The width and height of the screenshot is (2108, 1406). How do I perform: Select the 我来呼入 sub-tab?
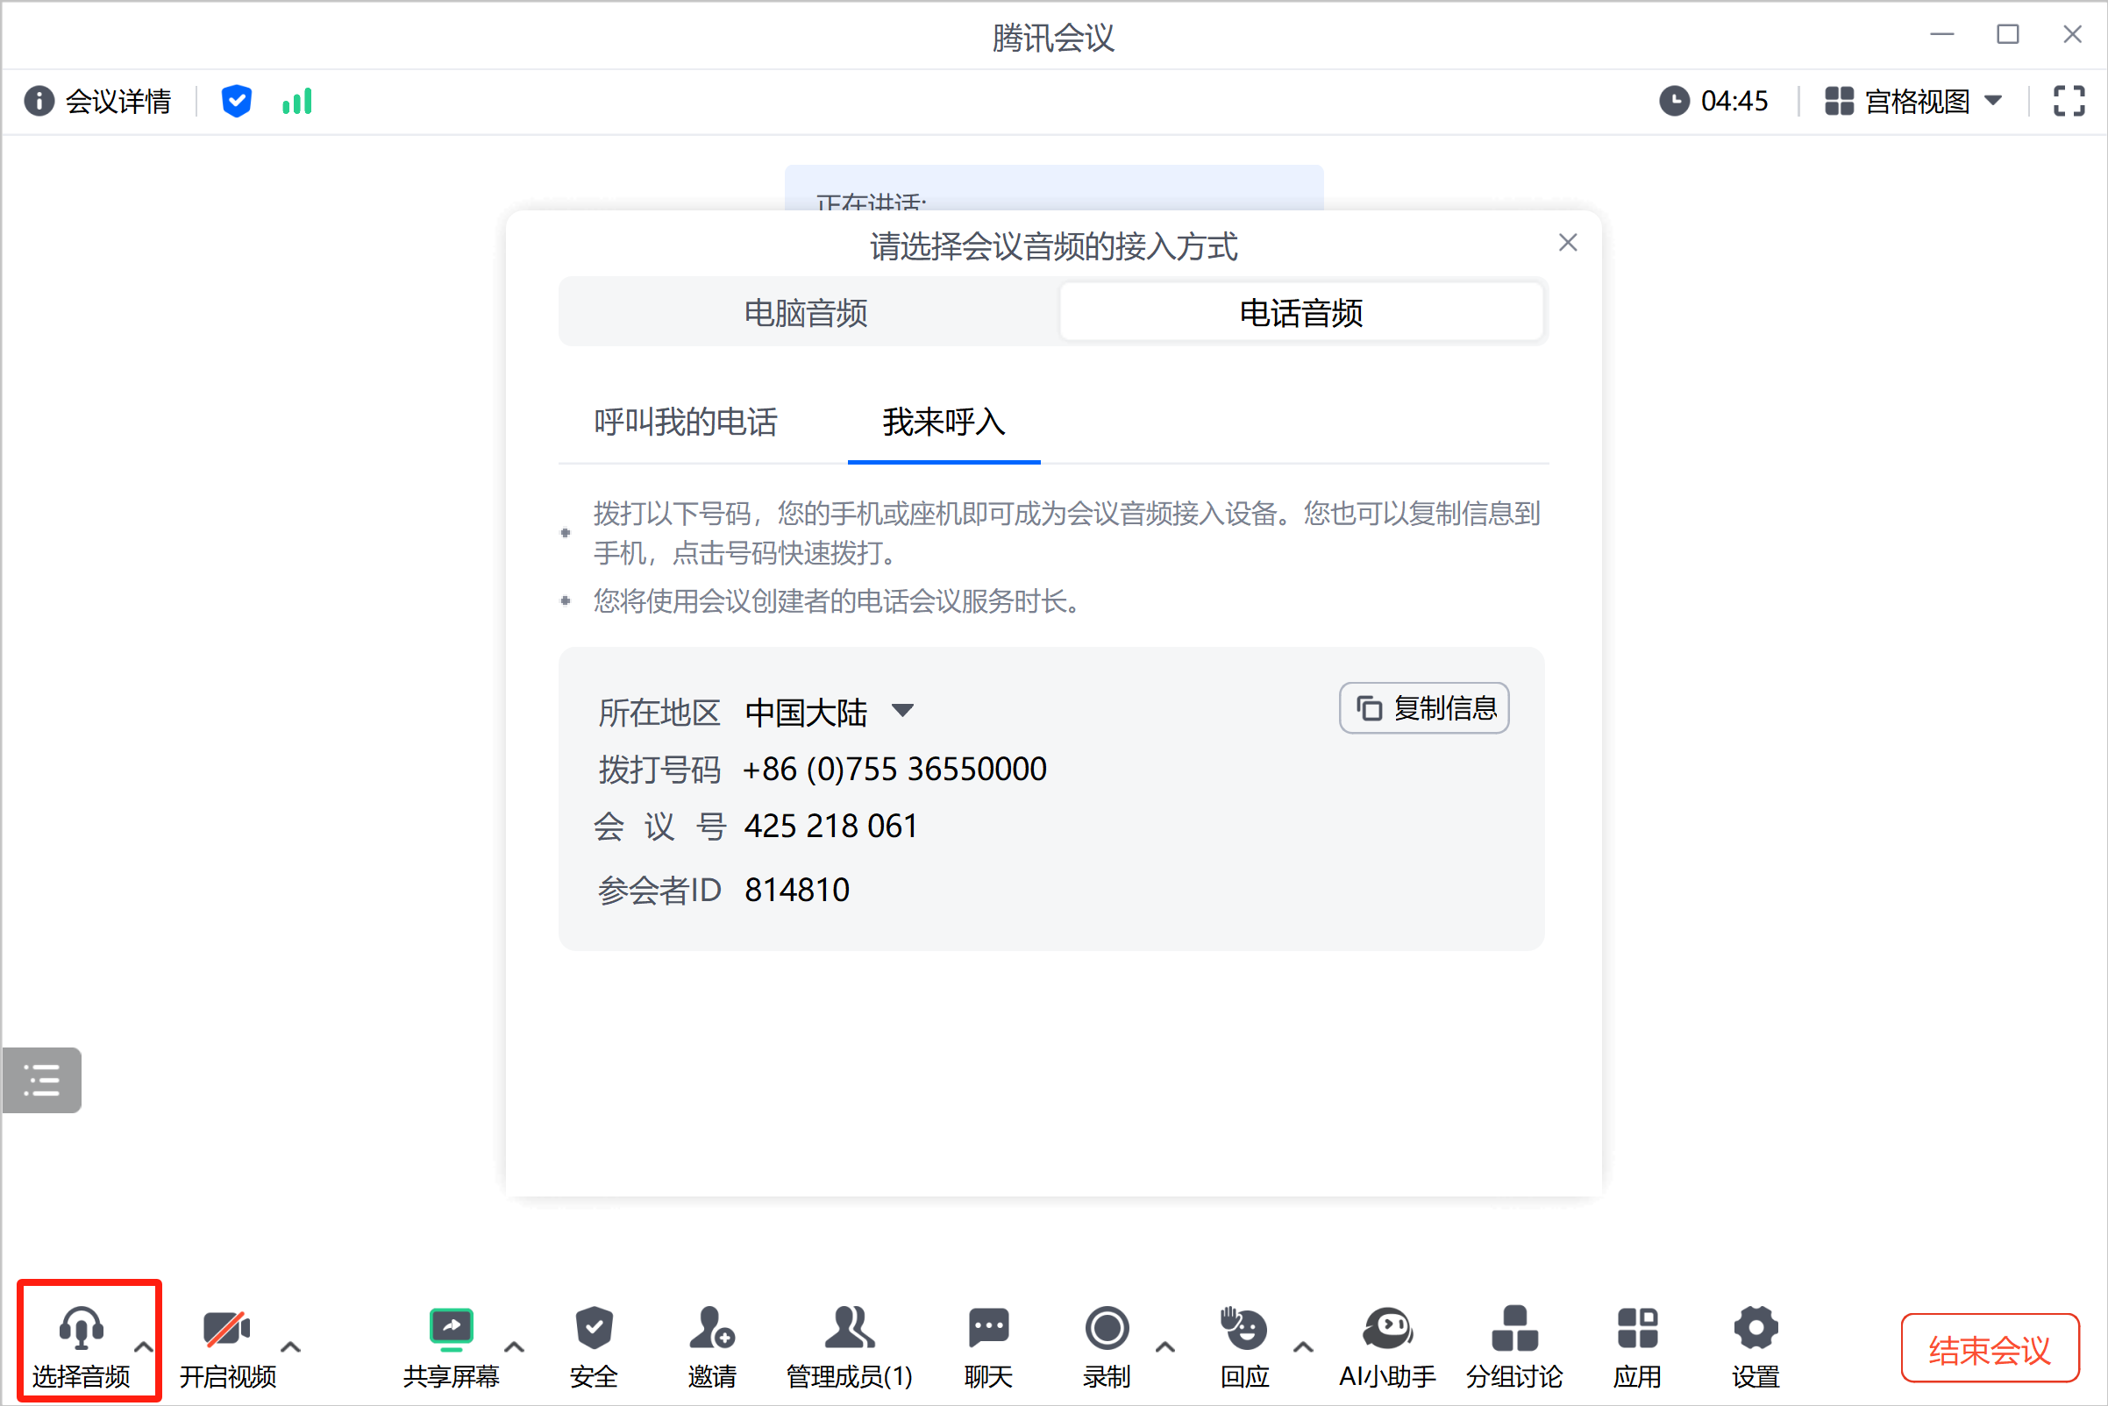click(944, 423)
